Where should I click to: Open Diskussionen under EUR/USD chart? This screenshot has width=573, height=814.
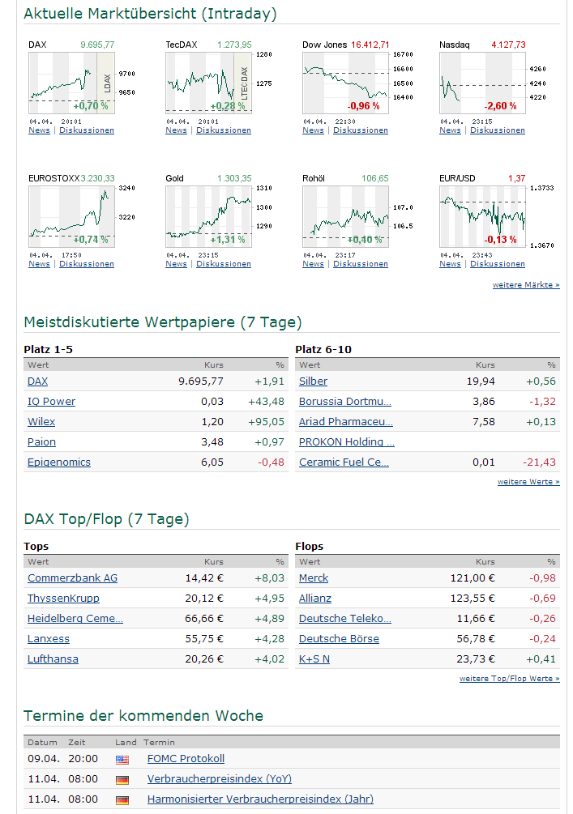(x=498, y=264)
